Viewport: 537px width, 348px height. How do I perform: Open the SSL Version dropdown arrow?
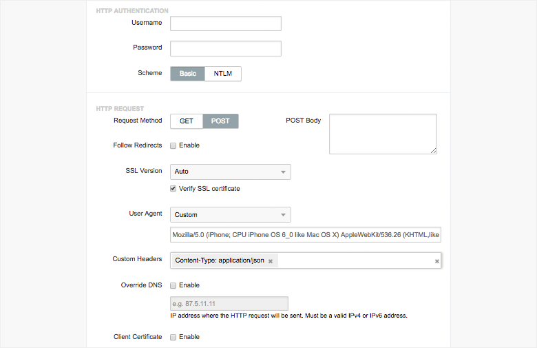click(282, 172)
